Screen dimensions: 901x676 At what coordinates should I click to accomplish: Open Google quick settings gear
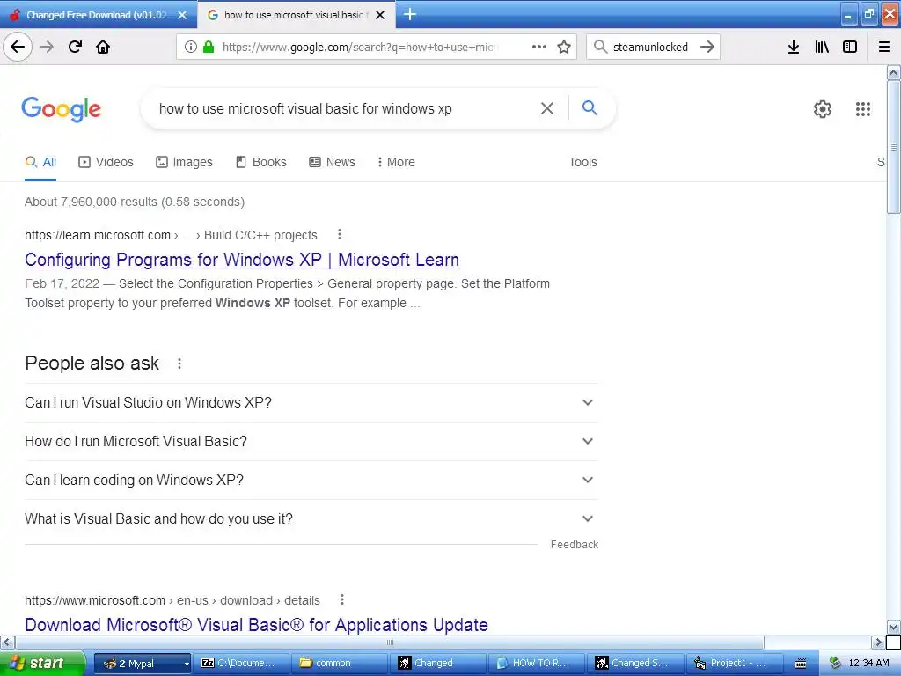click(823, 108)
